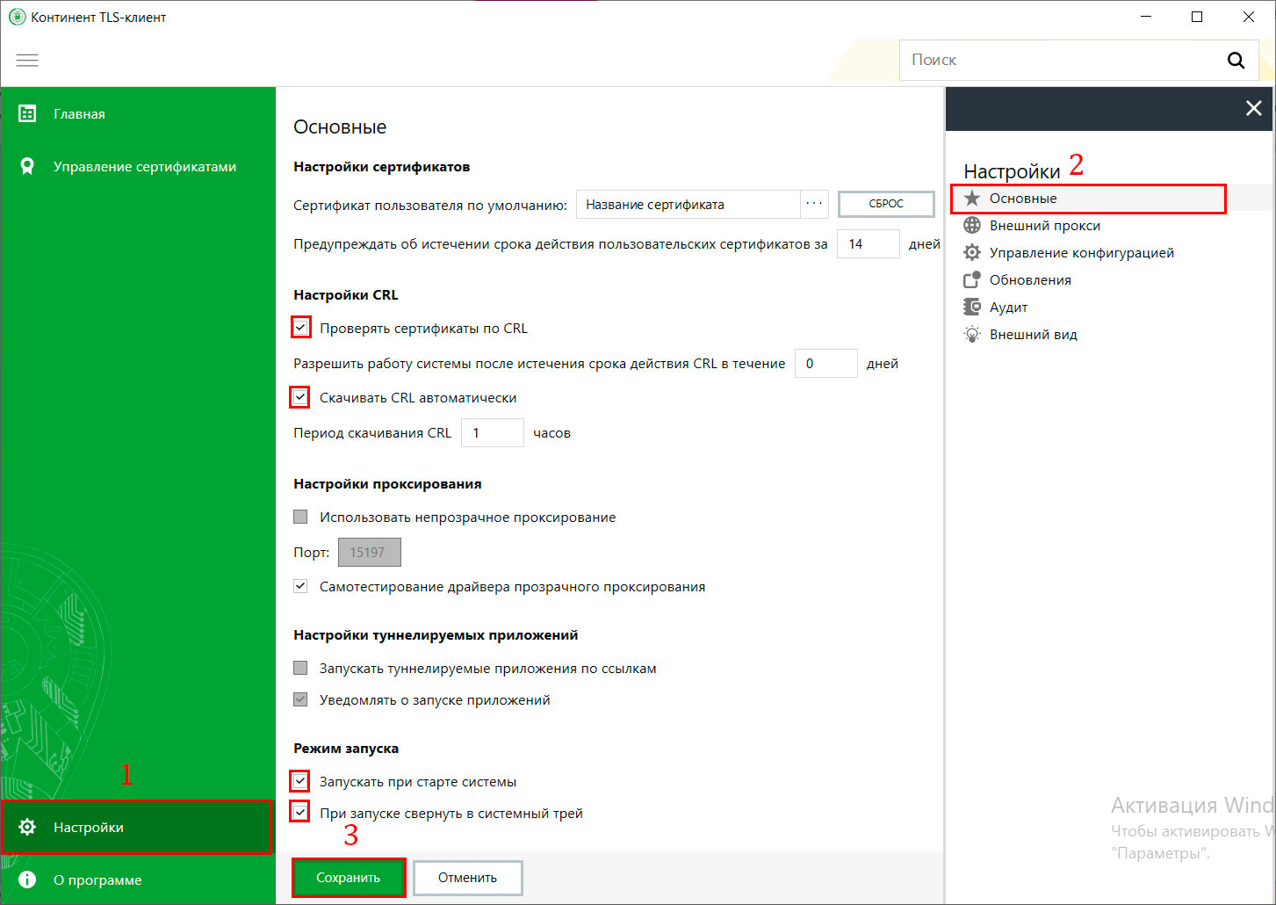The width and height of the screenshot is (1276, 905).
Task: Click the Настройки проксирования heading
Action: pyautogui.click(x=387, y=483)
